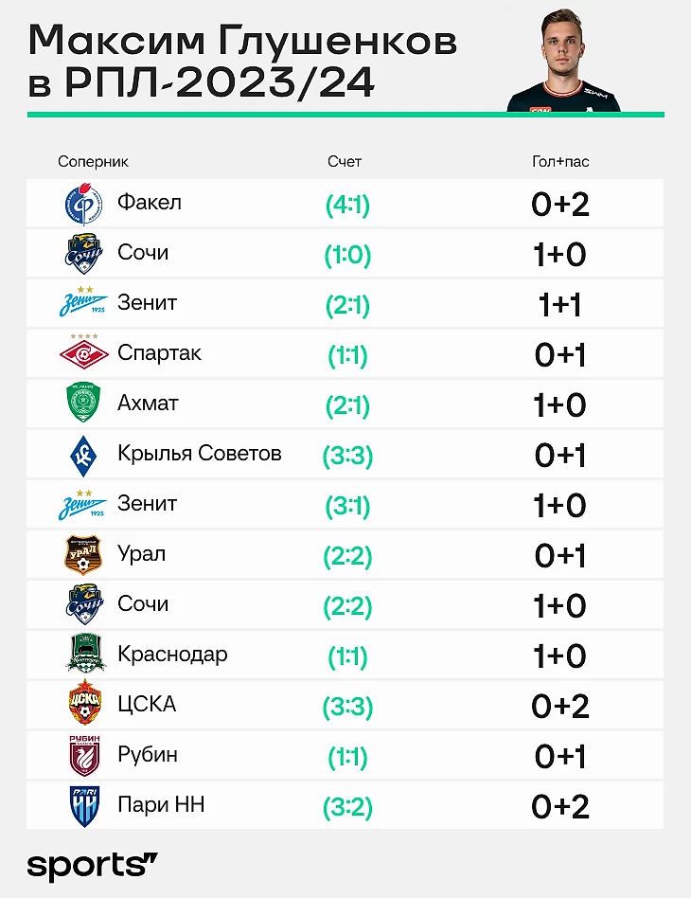Select the Гол+пас column header
This screenshot has width=691, height=898.
point(560,162)
